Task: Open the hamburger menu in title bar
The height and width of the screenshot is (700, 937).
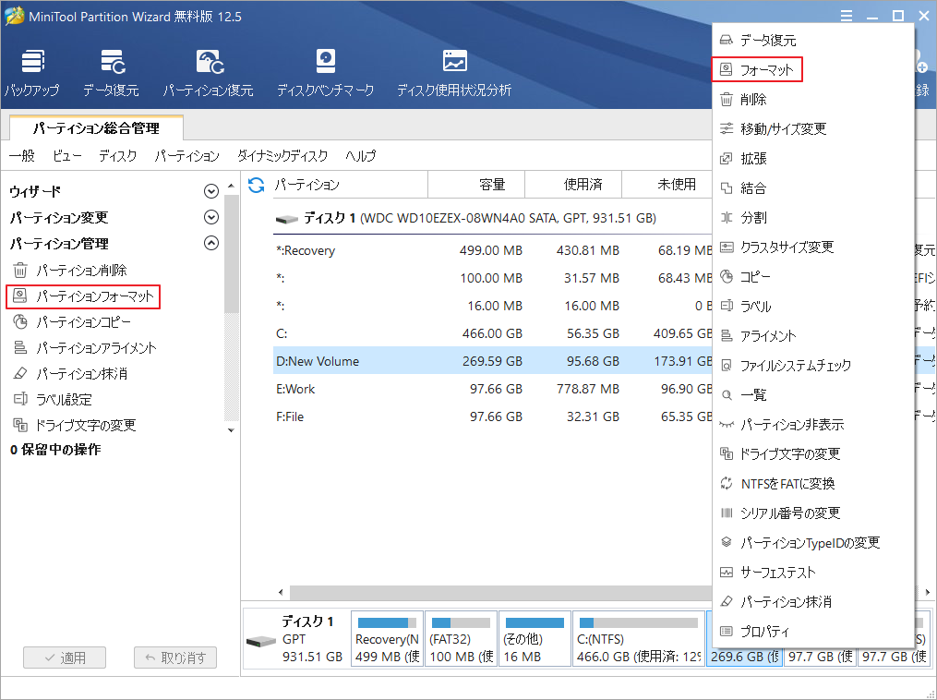Action: [x=847, y=16]
